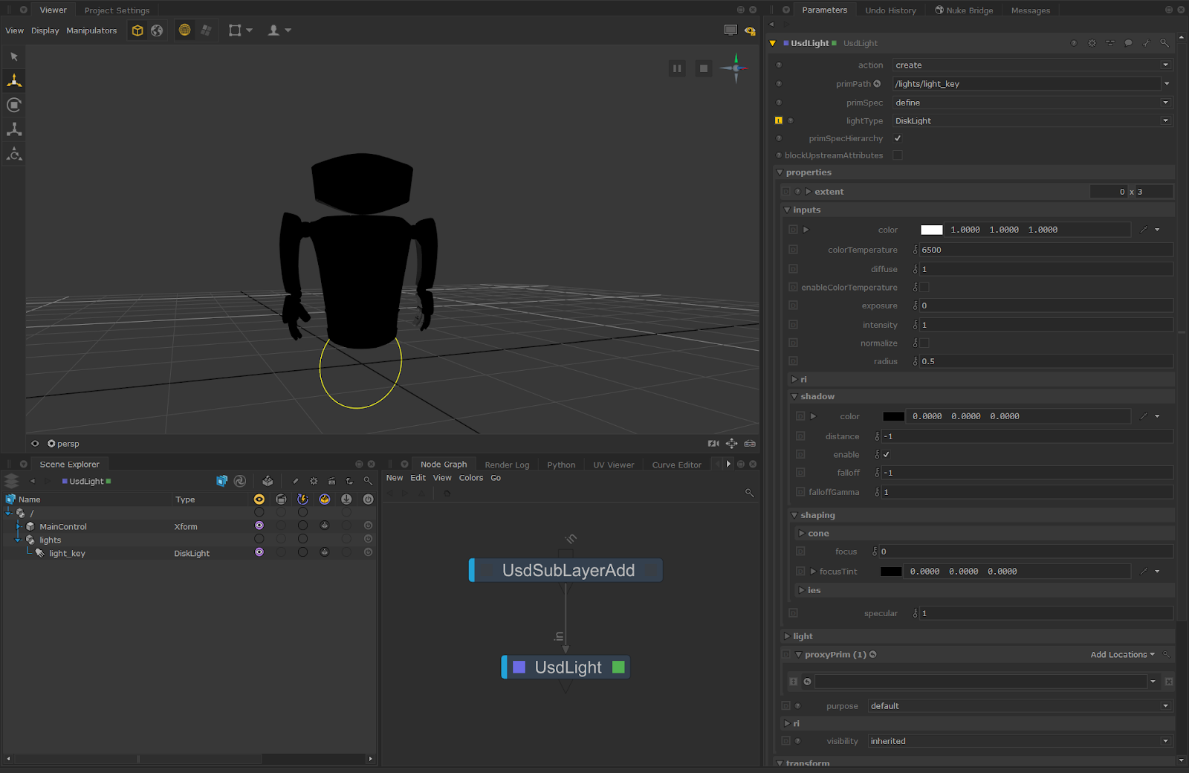Open the lightType dropdown showing DiskLight
Screen dimensions: 1189x773
pyautogui.click(x=1031, y=120)
